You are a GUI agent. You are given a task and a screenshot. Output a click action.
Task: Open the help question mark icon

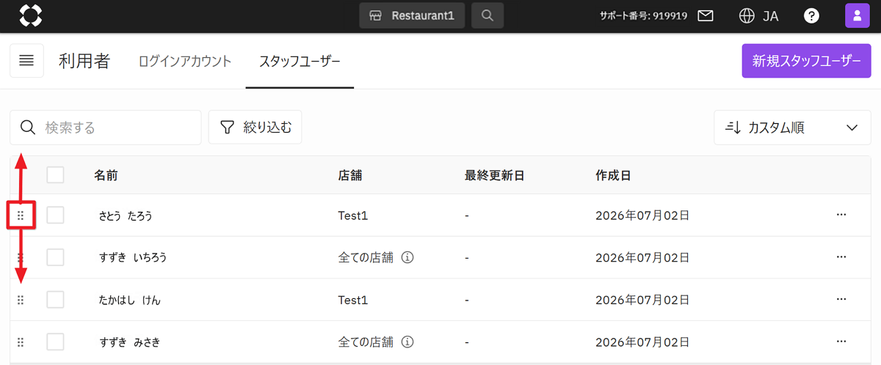[811, 15]
